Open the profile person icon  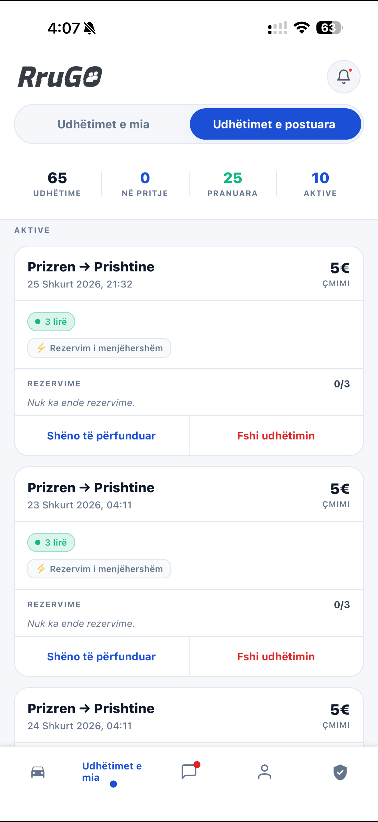click(265, 772)
